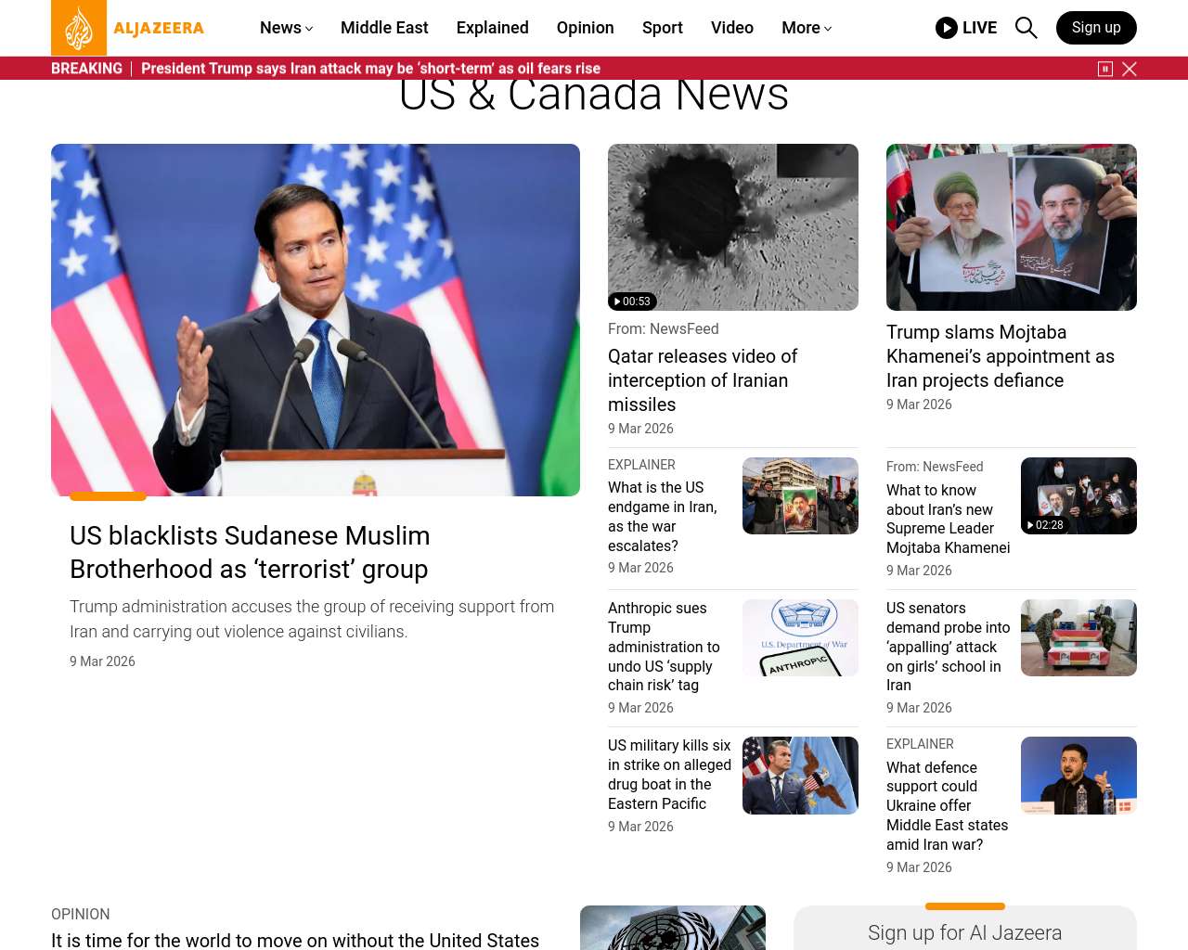This screenshot has height=950, width=1188.
Task: Close the breaking news banner
Action: pos(1130,69)
